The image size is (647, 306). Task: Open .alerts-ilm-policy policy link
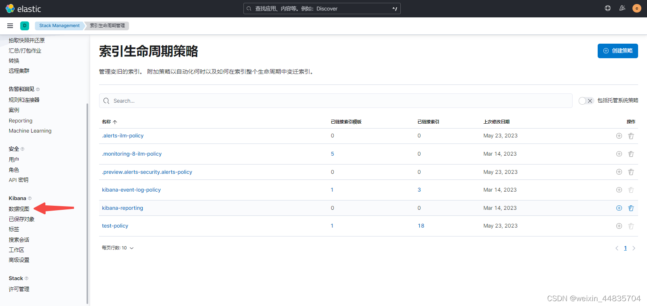[x=123, y=136]
